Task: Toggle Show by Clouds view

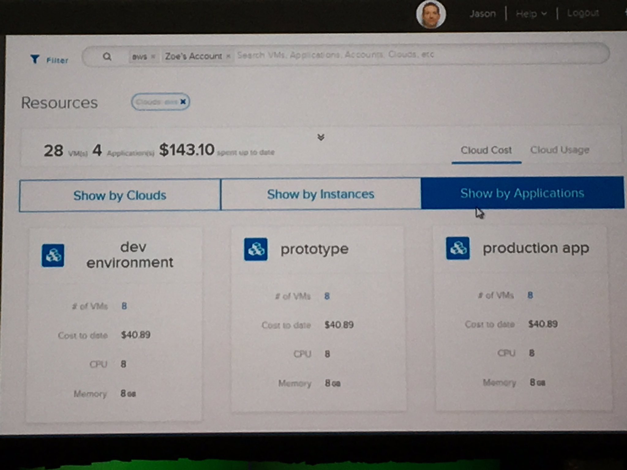Action: click(120, 195)
